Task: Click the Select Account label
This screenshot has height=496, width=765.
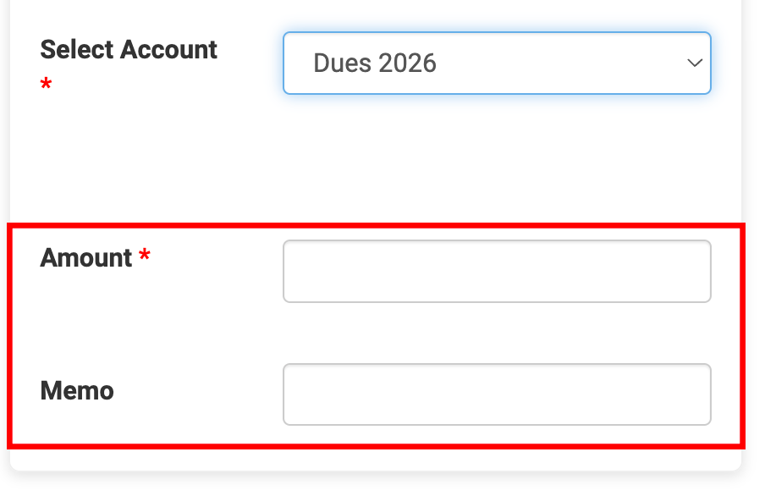Action: 129,50
